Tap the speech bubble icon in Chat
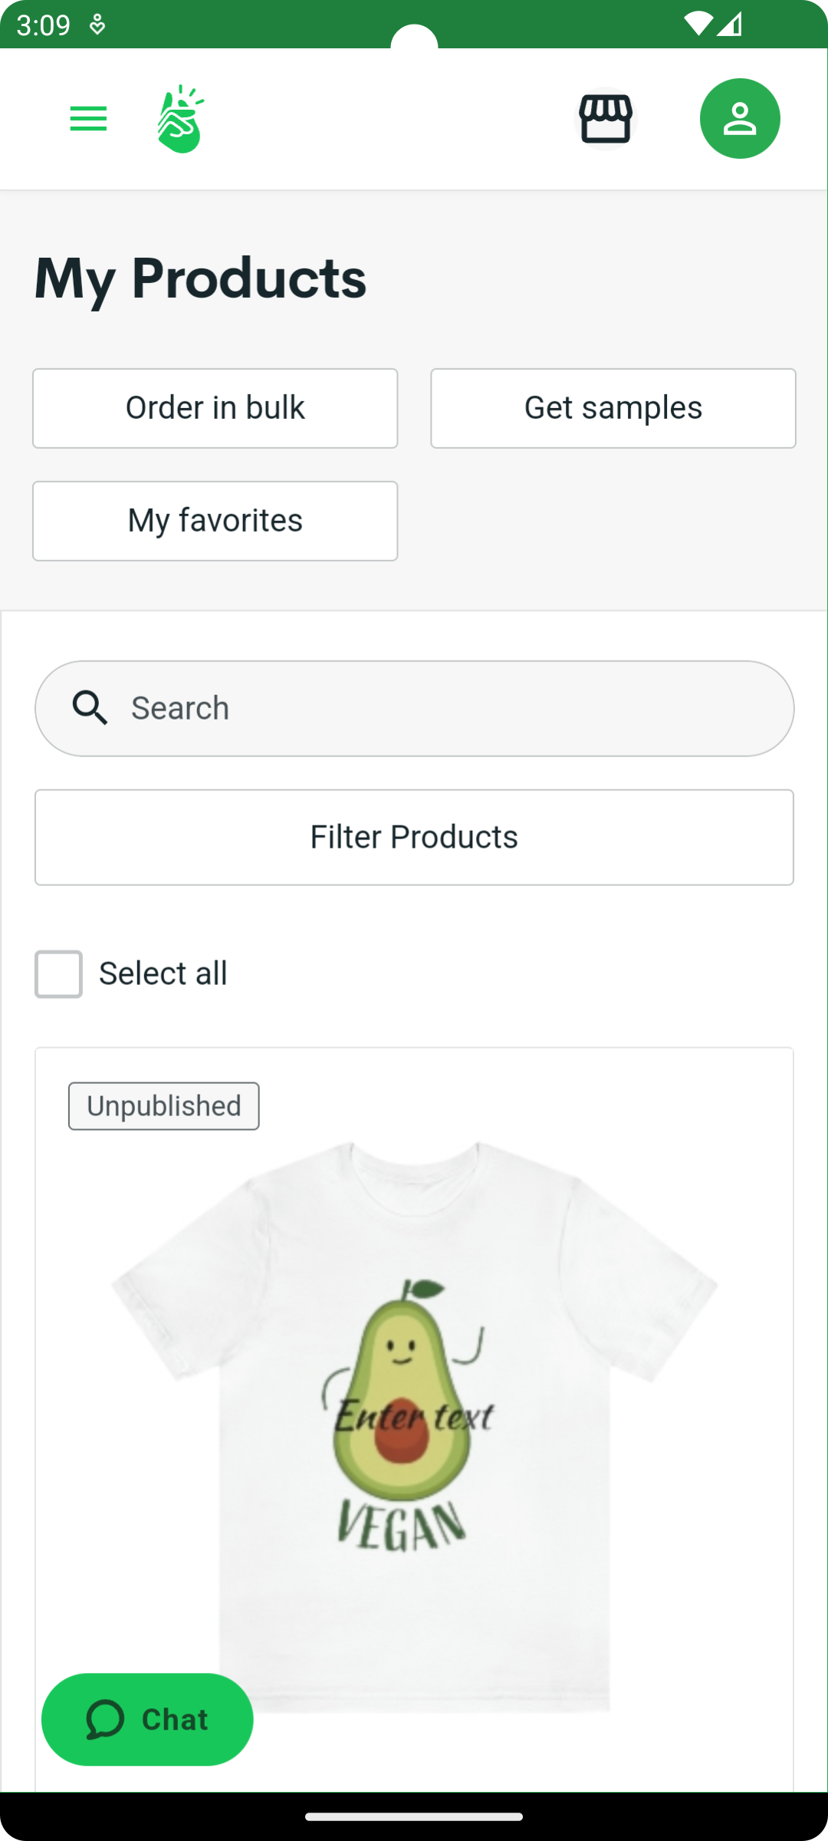Image resolution: width=828 pixels, height=1841 pixels. coord(105,1719)
